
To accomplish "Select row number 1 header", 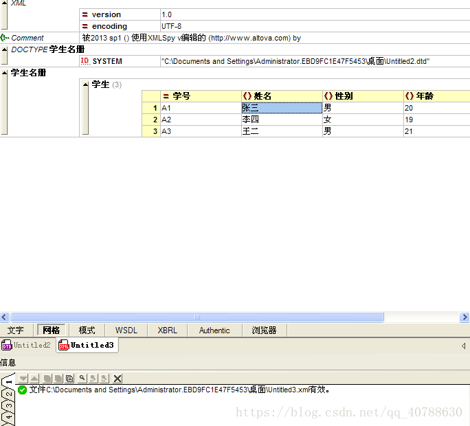I will point(151,108).
